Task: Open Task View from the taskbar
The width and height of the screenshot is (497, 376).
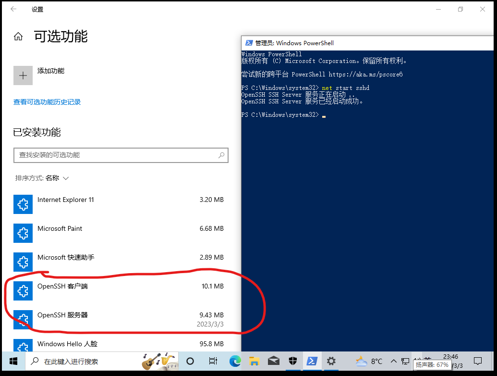Action: pos(213,361)
